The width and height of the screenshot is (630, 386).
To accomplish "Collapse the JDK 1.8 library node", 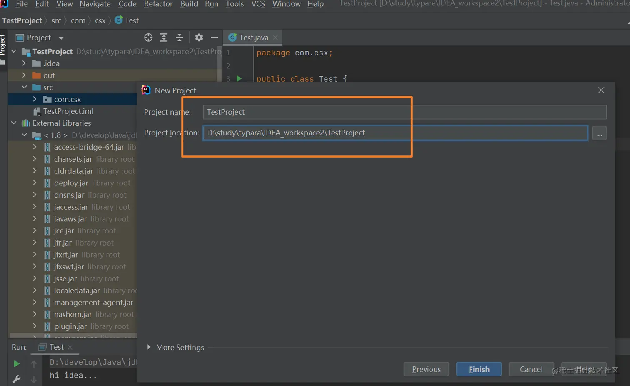I will click(24, 135).
